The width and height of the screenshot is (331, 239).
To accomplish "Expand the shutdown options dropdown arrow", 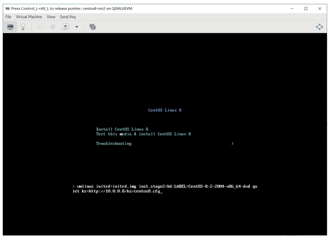I will [77, 27].
